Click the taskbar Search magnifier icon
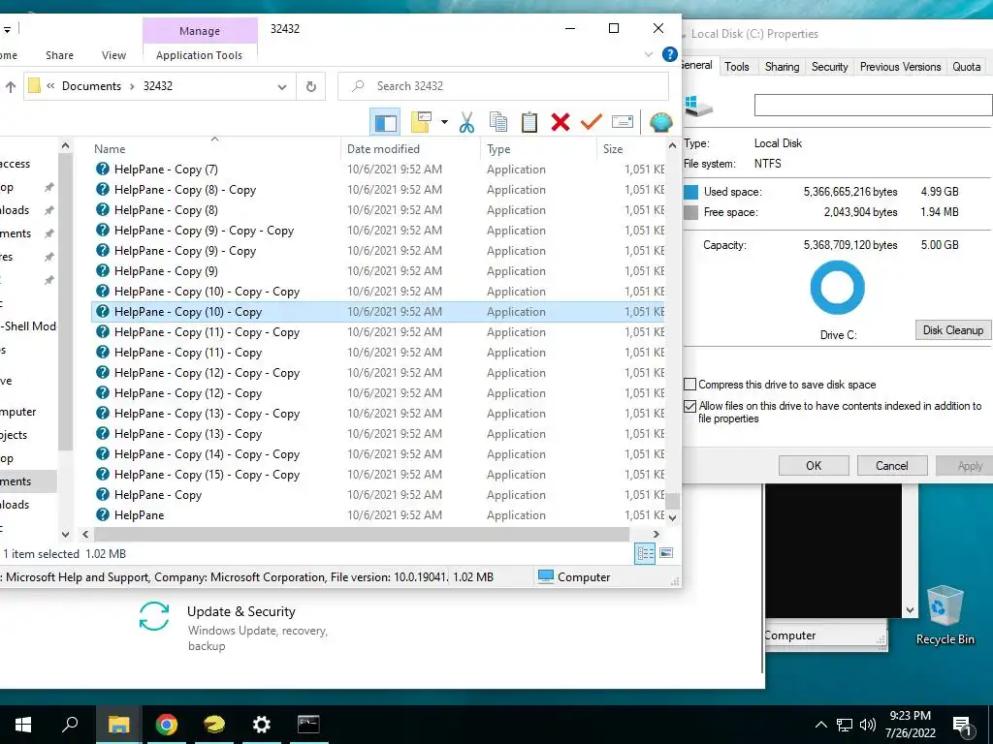This screenshot has width=993, height=744. 70,725
